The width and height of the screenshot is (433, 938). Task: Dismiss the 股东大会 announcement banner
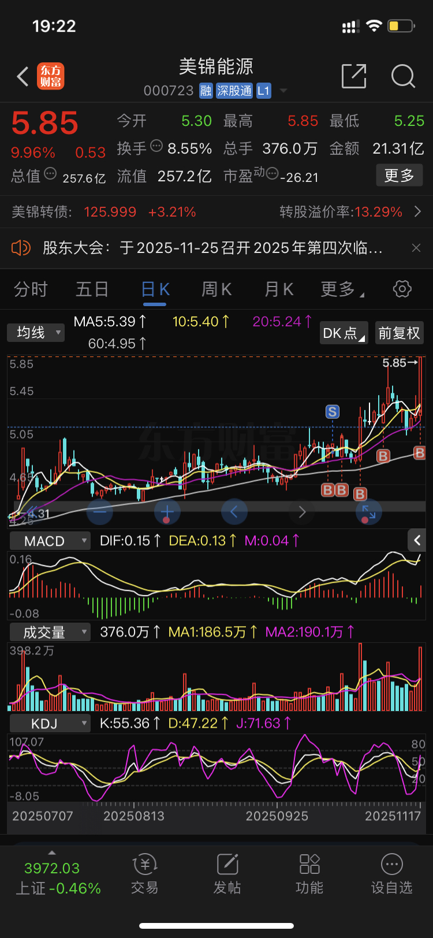(x=416, y=248)
